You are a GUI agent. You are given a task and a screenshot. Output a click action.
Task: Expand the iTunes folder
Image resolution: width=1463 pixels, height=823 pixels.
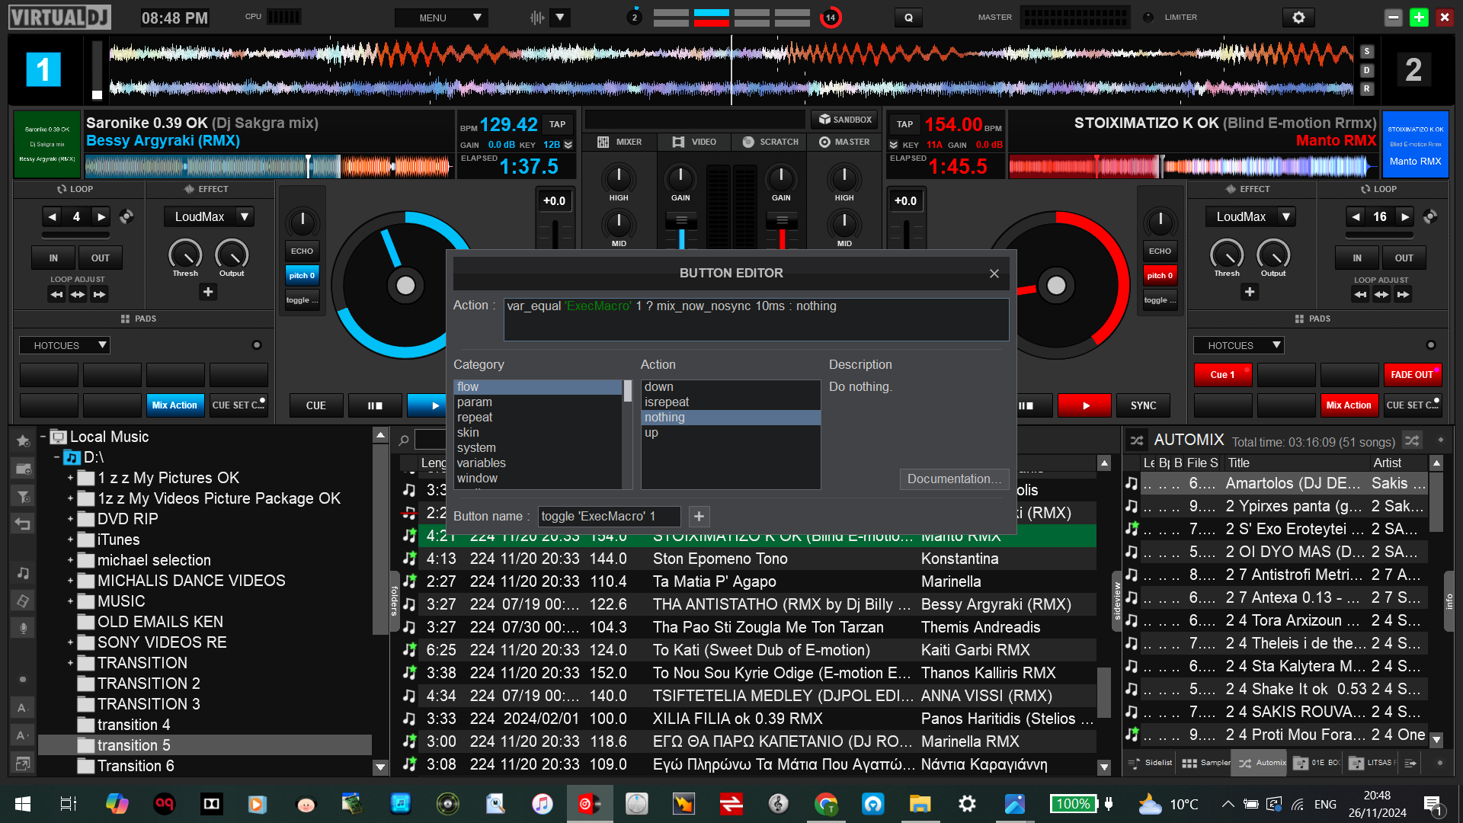[x=70, y=540]
